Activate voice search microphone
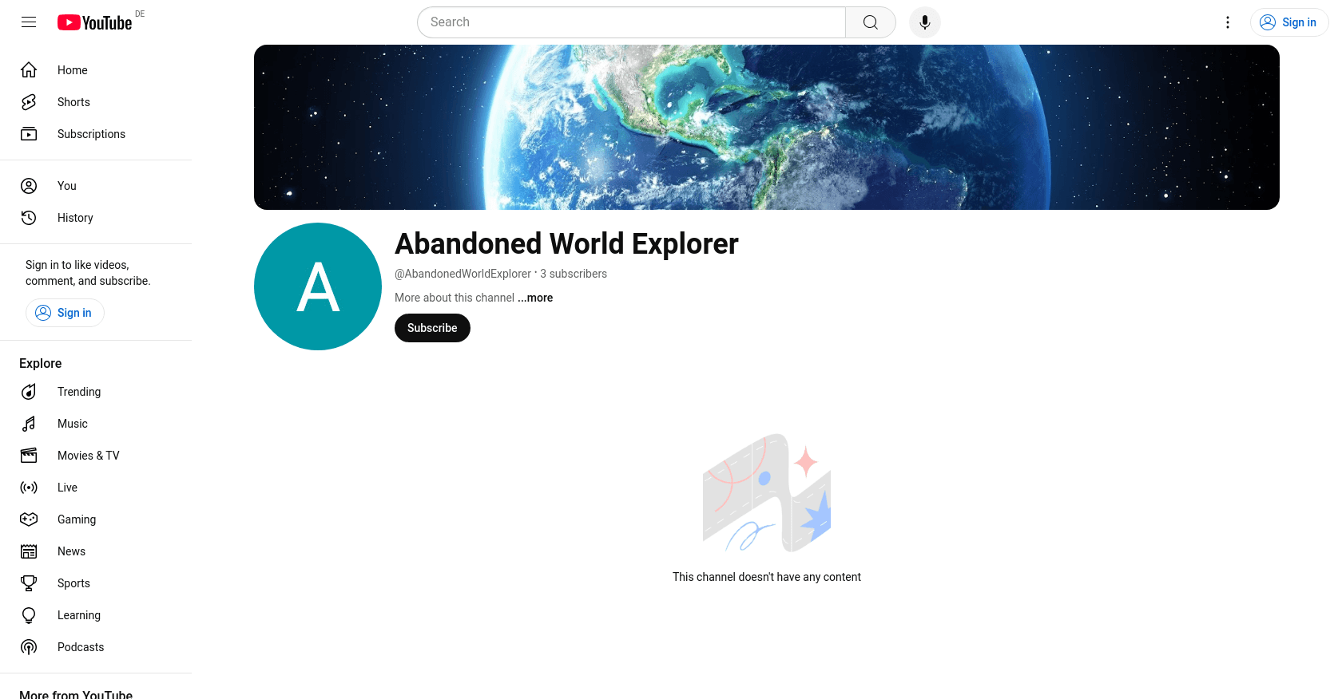This screenshot has width=1342, height=699. pos(924,22)
